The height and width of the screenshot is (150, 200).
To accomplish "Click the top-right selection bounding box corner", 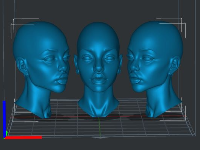I will pyautogui.click(x=181, y=19).
